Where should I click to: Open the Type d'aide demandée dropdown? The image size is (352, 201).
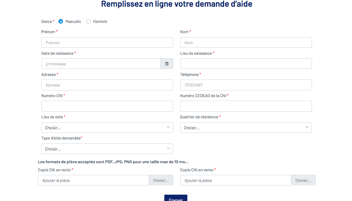click(x=107, y=149)
